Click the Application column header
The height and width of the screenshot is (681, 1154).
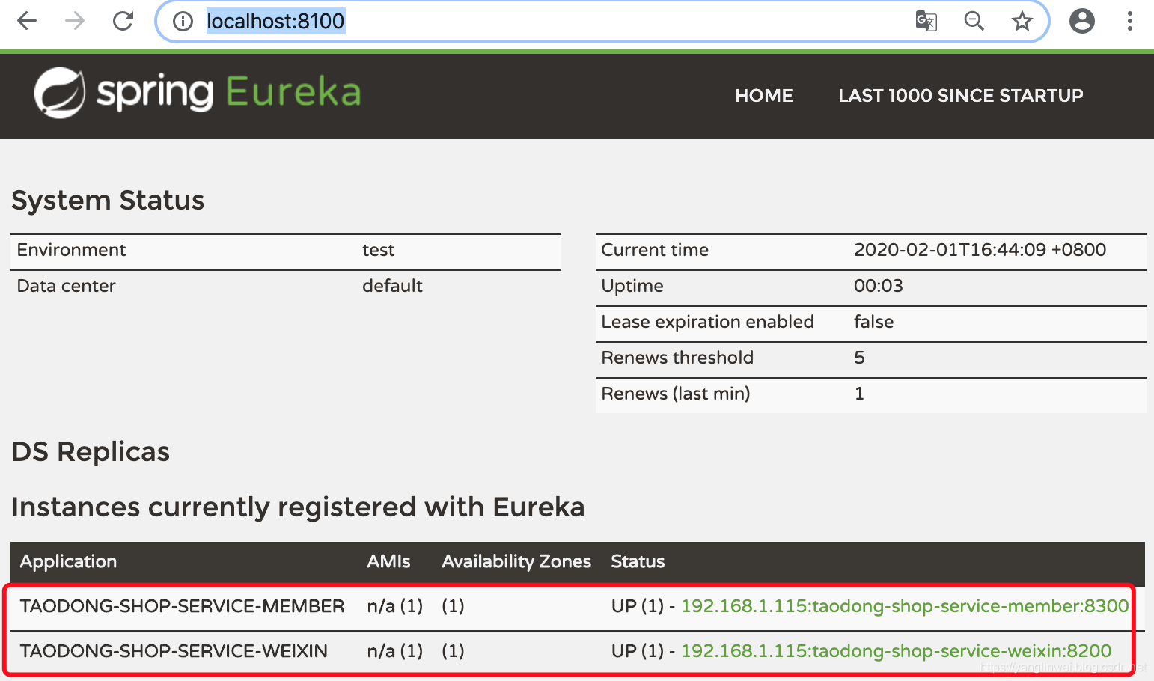68,561
